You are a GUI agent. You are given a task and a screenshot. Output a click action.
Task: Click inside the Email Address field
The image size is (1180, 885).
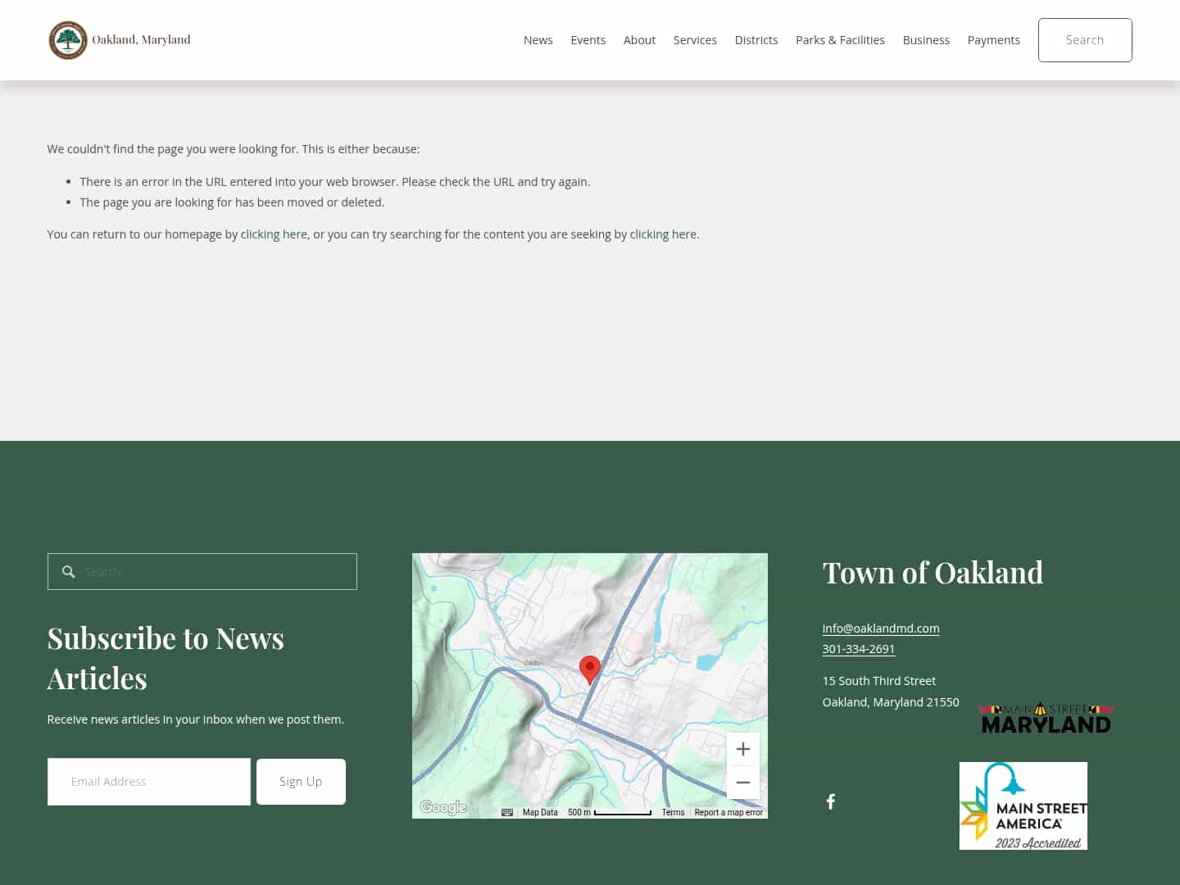[148, 781]
